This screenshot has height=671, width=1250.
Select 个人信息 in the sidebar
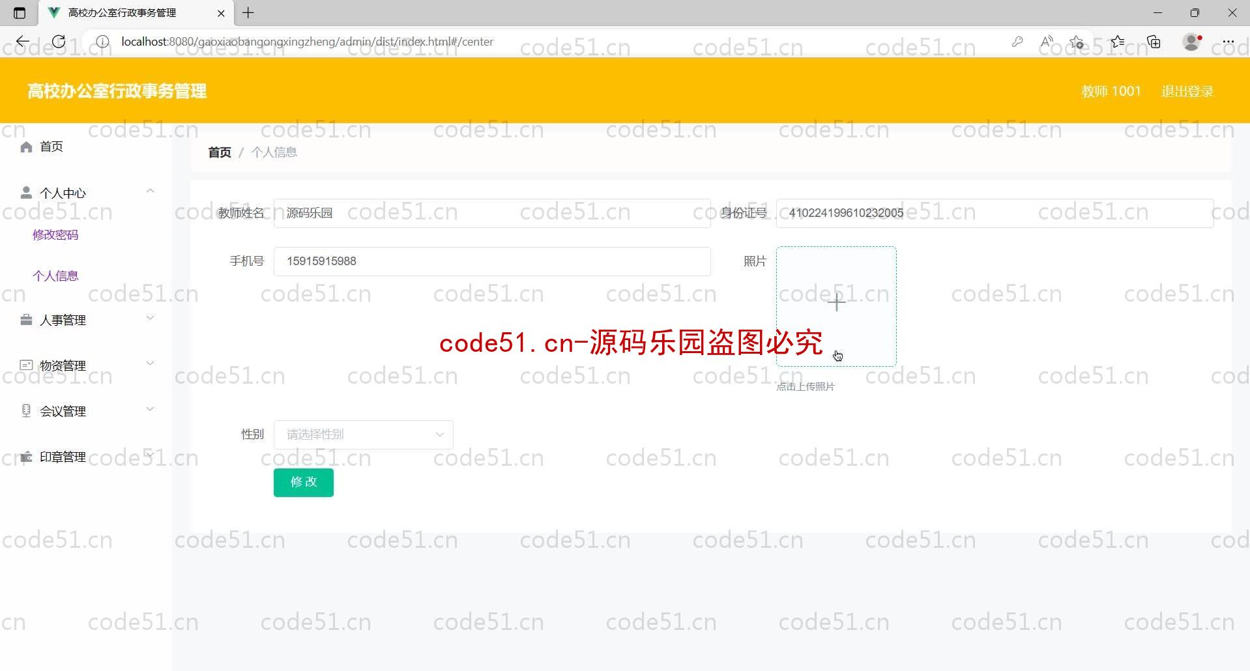point(55,276)
